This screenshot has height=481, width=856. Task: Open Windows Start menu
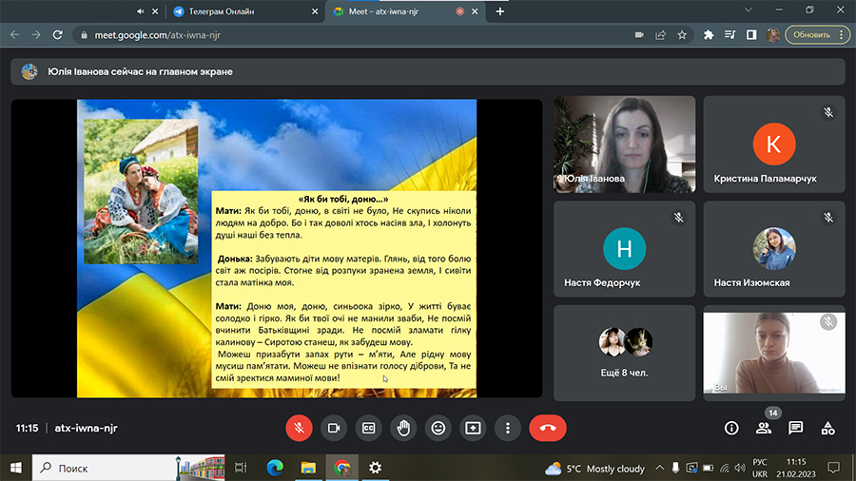tap(16, 468)
